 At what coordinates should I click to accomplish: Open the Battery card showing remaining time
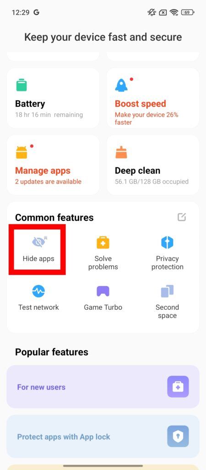tap(53, 98)
